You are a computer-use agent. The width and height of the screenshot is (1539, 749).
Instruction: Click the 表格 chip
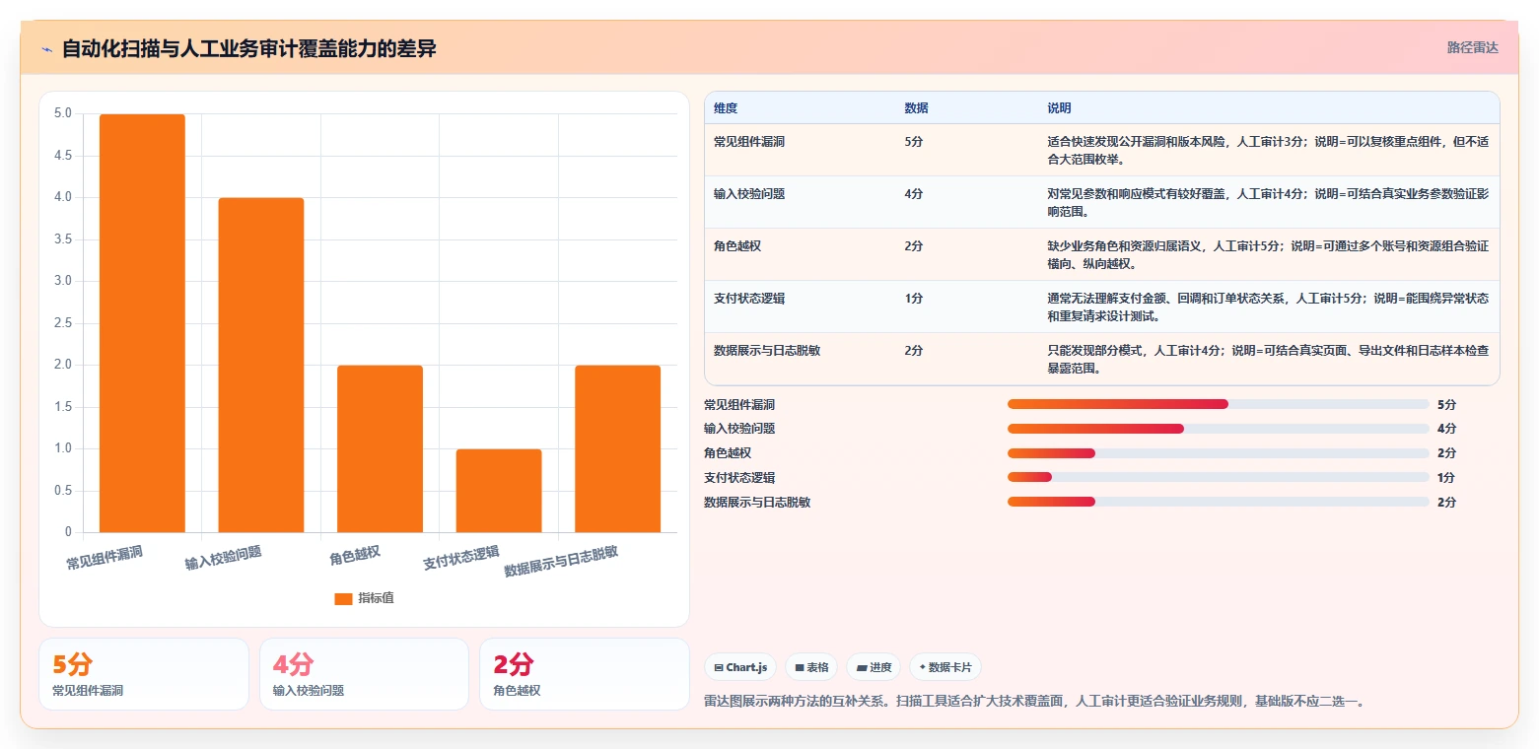point(811,667)
